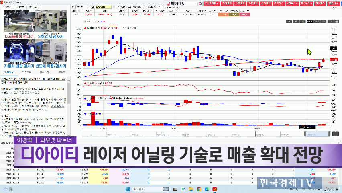Open the Windows Start menu
Screen dimensions: 342x193
point(128,188)
